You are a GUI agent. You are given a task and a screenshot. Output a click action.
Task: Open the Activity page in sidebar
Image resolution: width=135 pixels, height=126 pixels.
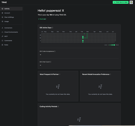[11, 9]
